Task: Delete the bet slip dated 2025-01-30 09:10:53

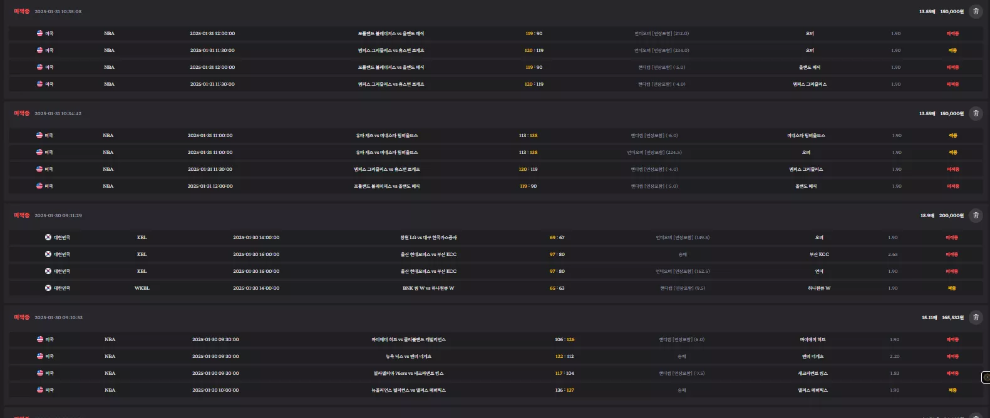Action: tap(976, 317)
